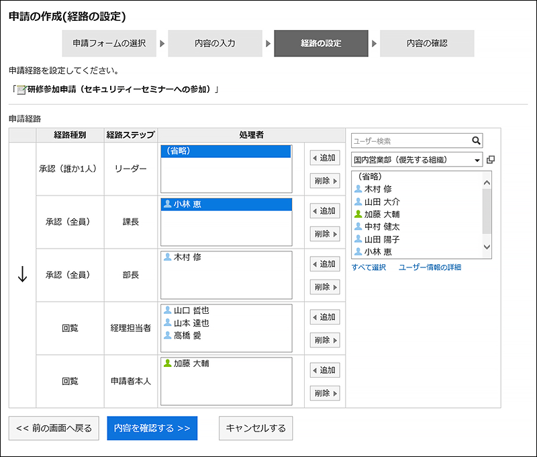Select 山本 達也 in 経理担当者 list
This screenshot has width=537, height=457.
click(226, 323)
